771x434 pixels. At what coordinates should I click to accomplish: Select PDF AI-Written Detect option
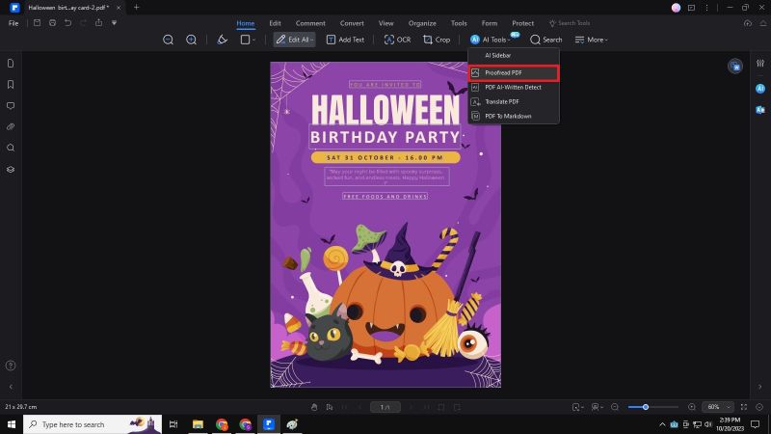pyautogui.click(x=514, y=87)
